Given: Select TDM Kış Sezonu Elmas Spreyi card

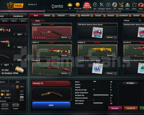Looking at the screenshot, I should 98,67.
